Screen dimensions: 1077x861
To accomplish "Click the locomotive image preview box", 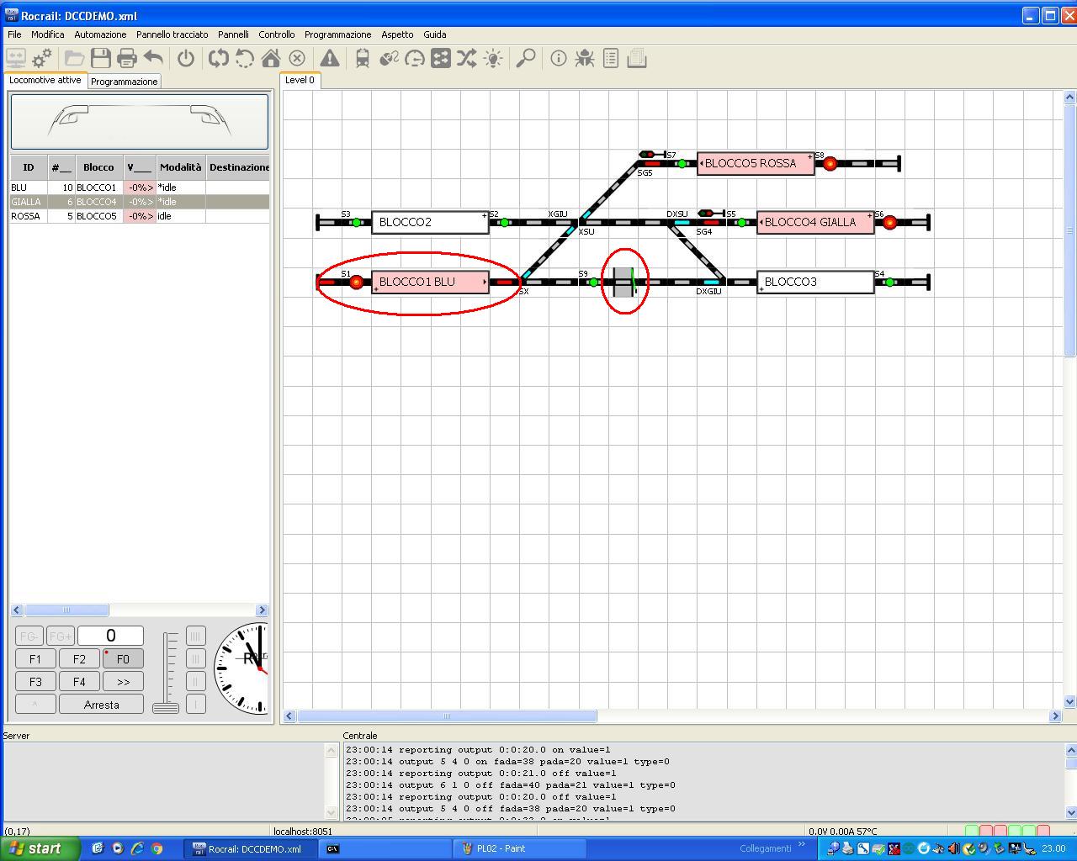I will 140,122.
